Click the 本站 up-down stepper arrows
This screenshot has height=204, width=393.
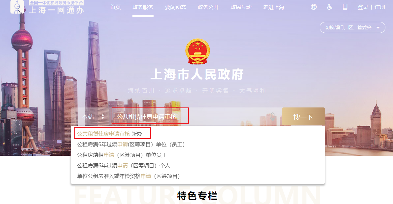click(x=102, y=117)
